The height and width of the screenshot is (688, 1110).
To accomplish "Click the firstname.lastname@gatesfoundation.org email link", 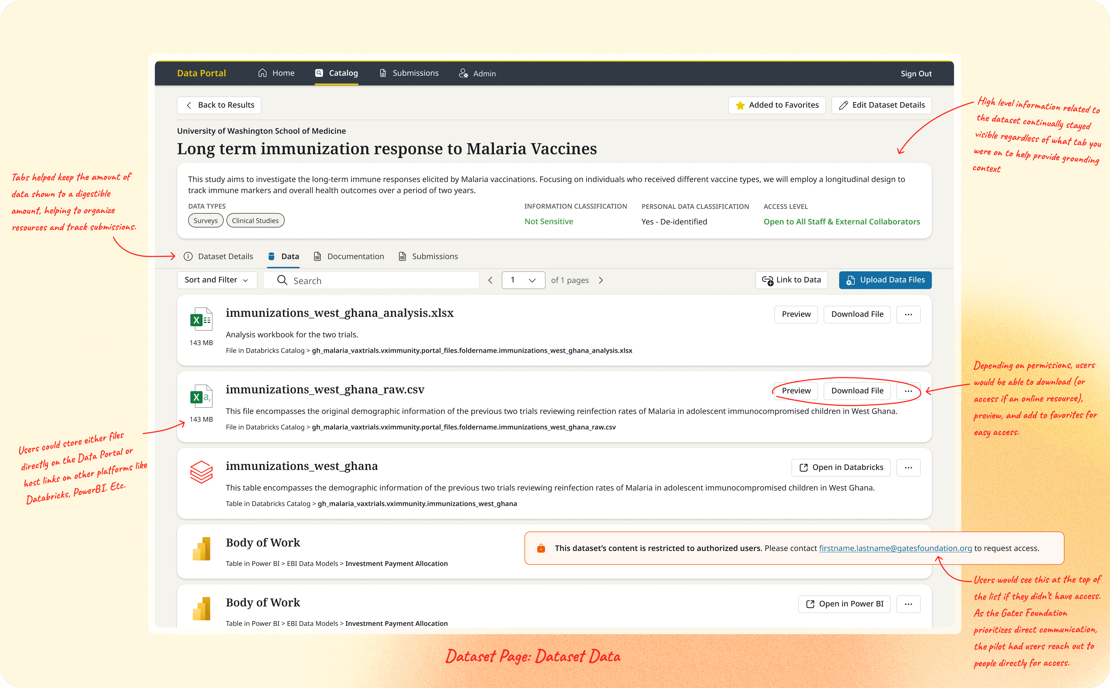I will coord(895,548).
